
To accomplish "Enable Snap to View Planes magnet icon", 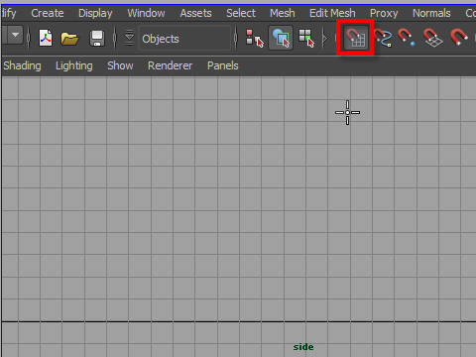I will [x=432, y=38].
